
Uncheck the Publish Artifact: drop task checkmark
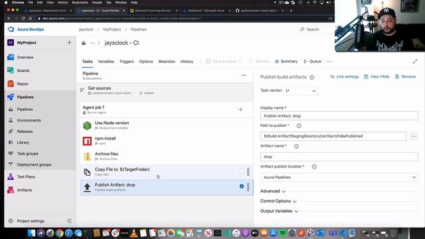[242, 187]
